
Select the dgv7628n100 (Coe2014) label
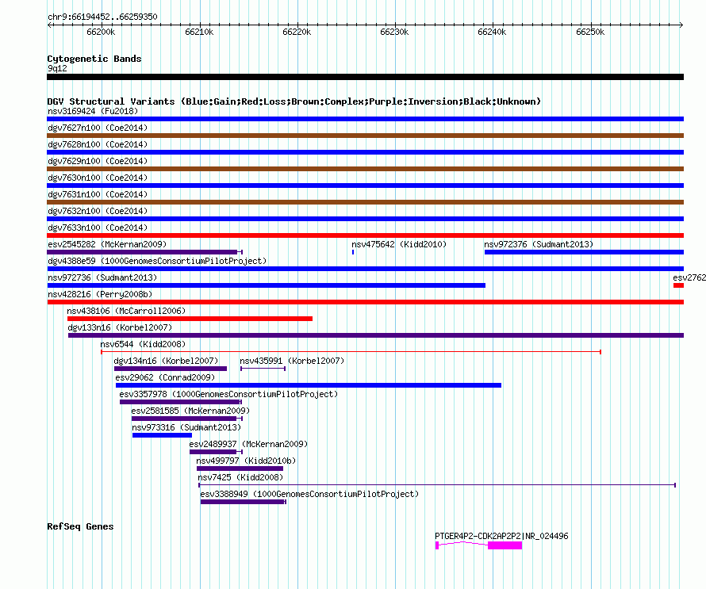coord(98,144)
